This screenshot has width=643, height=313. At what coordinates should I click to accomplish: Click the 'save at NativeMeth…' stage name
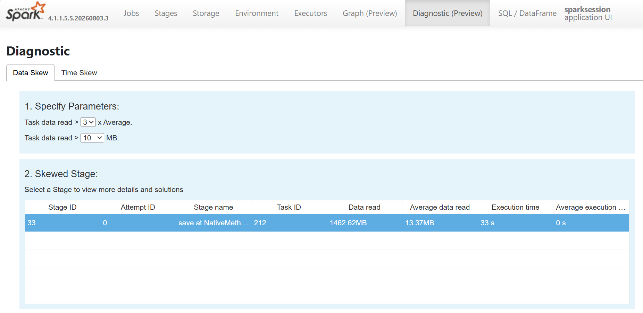pyautogui.click(x=214, y=223)
